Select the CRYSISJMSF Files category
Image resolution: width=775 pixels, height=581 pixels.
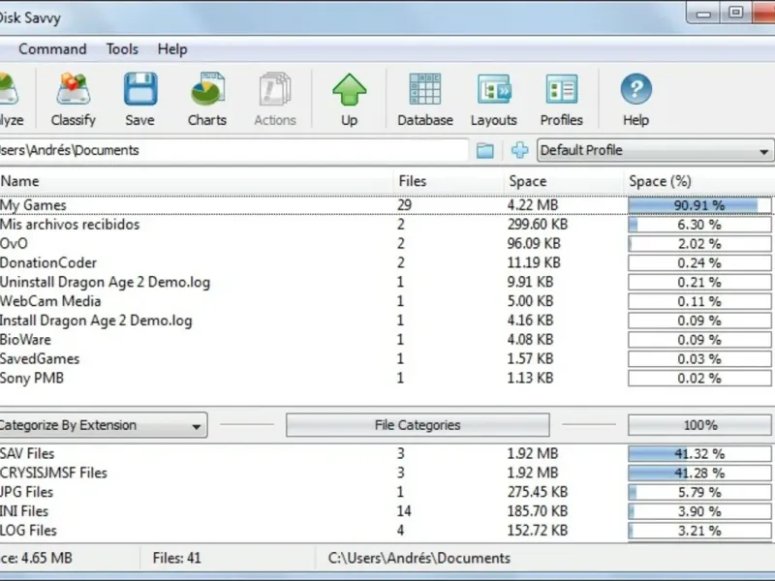(387, 473)
